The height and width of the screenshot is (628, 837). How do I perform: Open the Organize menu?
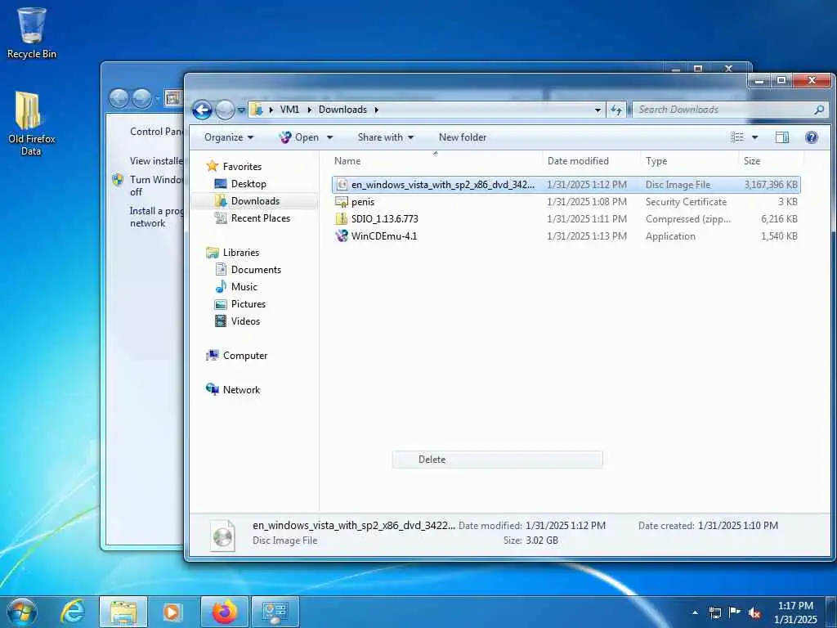pyautogui.click(x=229, y=137)
